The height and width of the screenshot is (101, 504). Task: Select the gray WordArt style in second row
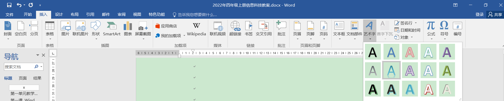373,70
